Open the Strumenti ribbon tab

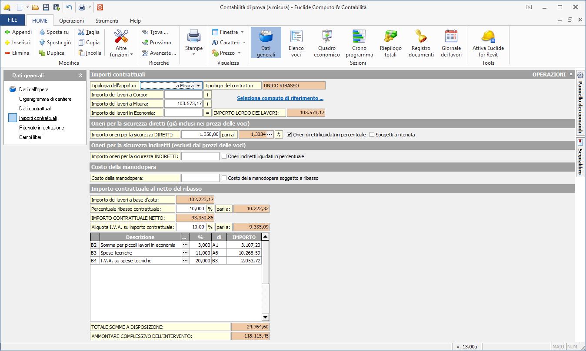click(107, 20)
